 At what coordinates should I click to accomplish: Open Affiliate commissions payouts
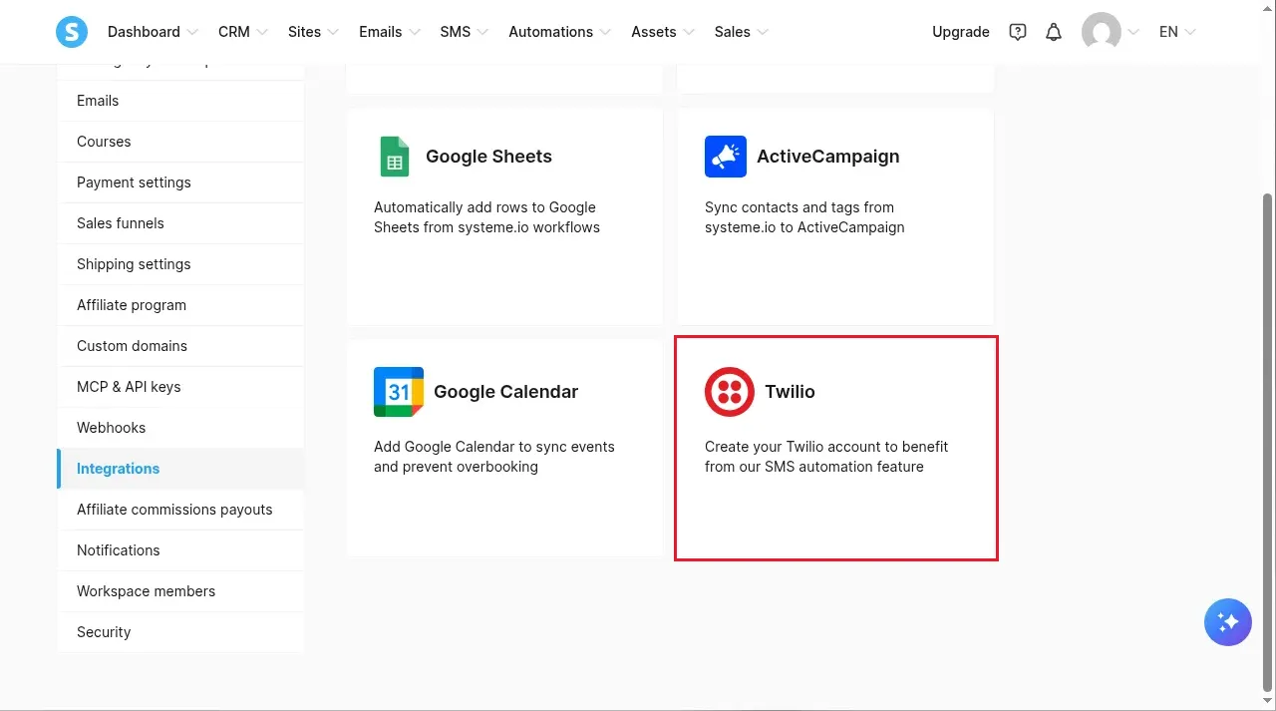coord(180,510)
